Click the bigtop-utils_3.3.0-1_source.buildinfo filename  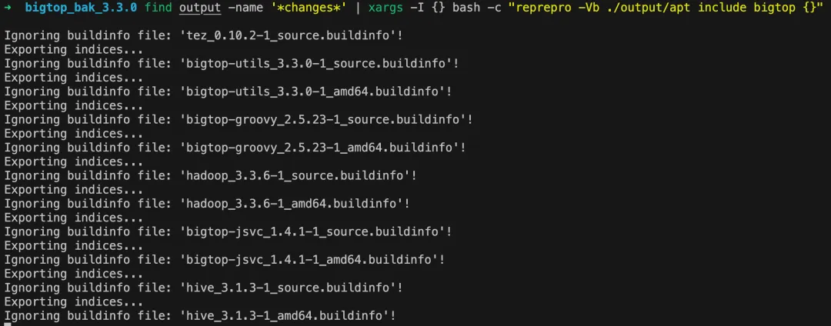(315, 64)
